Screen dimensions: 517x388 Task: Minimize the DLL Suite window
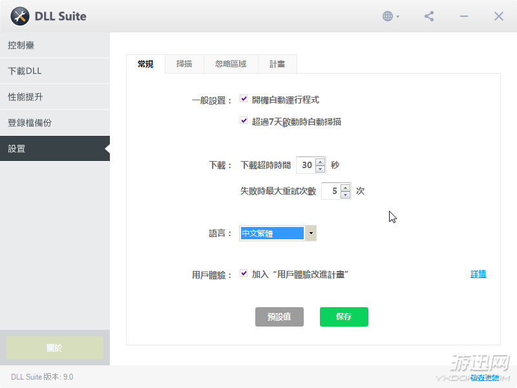click(464, 16)
